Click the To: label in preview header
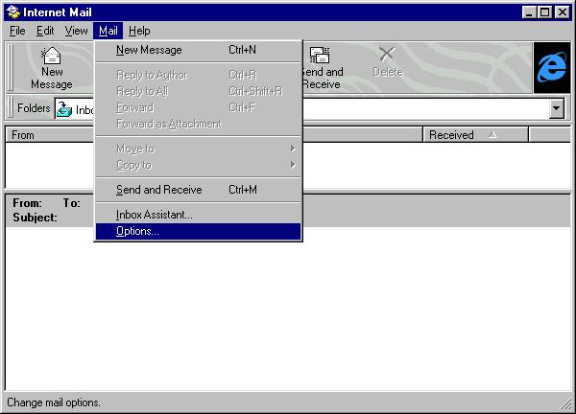 click(72, 203)
